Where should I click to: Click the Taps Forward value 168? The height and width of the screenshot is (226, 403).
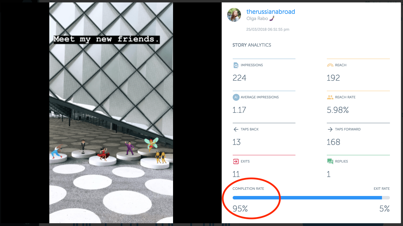tap(333, 142)
